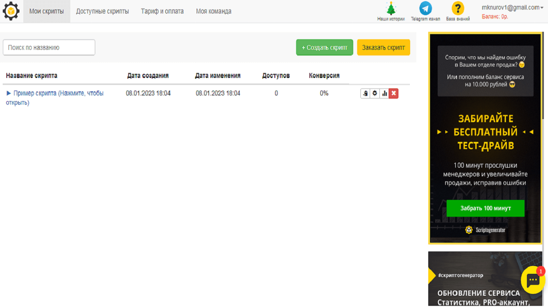Open script settings gear icon
Screen dimensions: 548x308
pos(375,94)
